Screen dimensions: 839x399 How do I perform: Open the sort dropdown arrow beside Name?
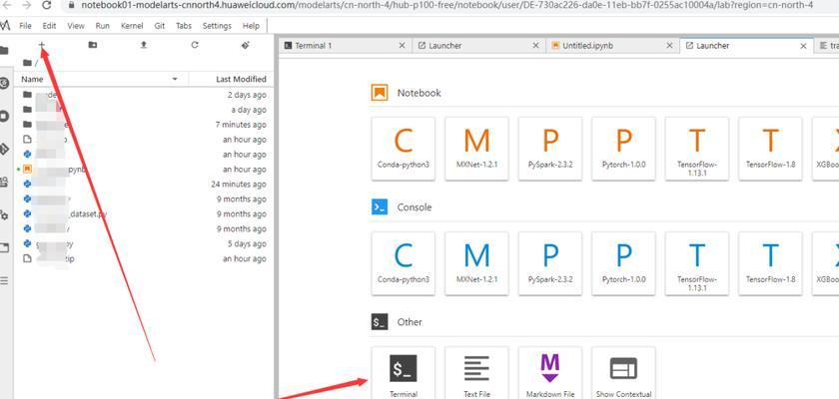175,79
